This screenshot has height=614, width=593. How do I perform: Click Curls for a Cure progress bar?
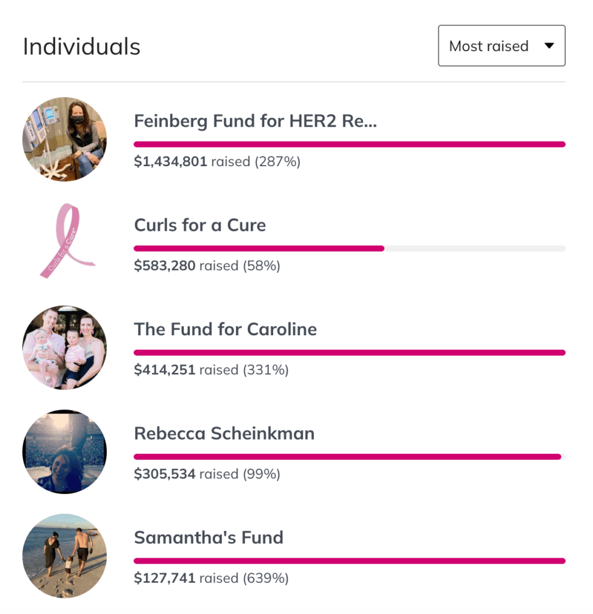349,248
